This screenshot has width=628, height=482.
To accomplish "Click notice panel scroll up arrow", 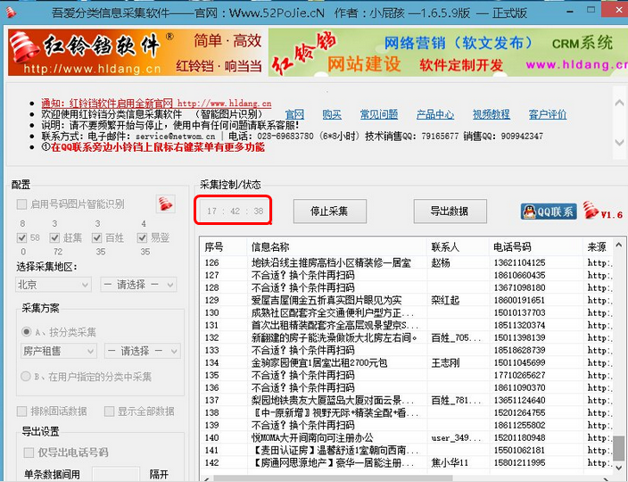I will [x=619, y=103].
